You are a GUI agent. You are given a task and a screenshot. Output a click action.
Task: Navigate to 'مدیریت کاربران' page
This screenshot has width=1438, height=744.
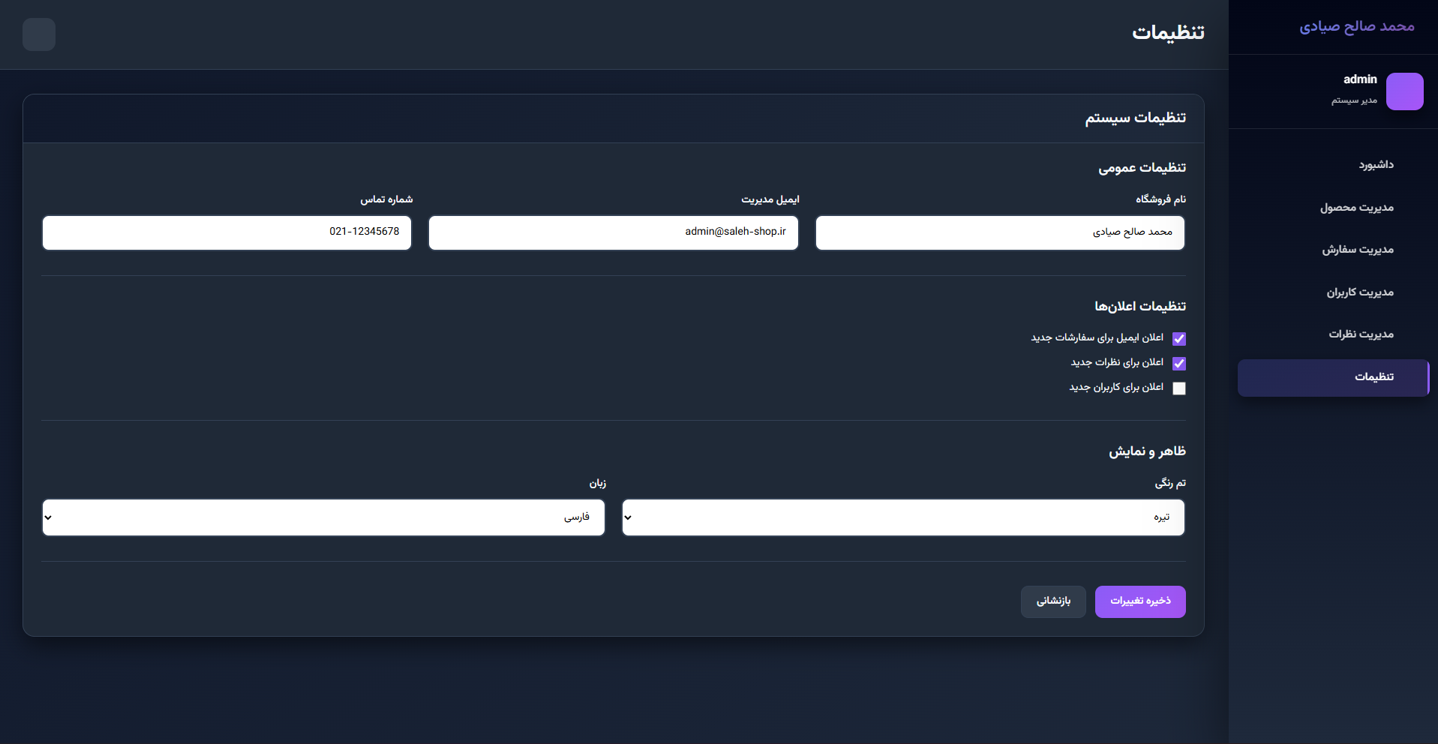(1359, 292)
